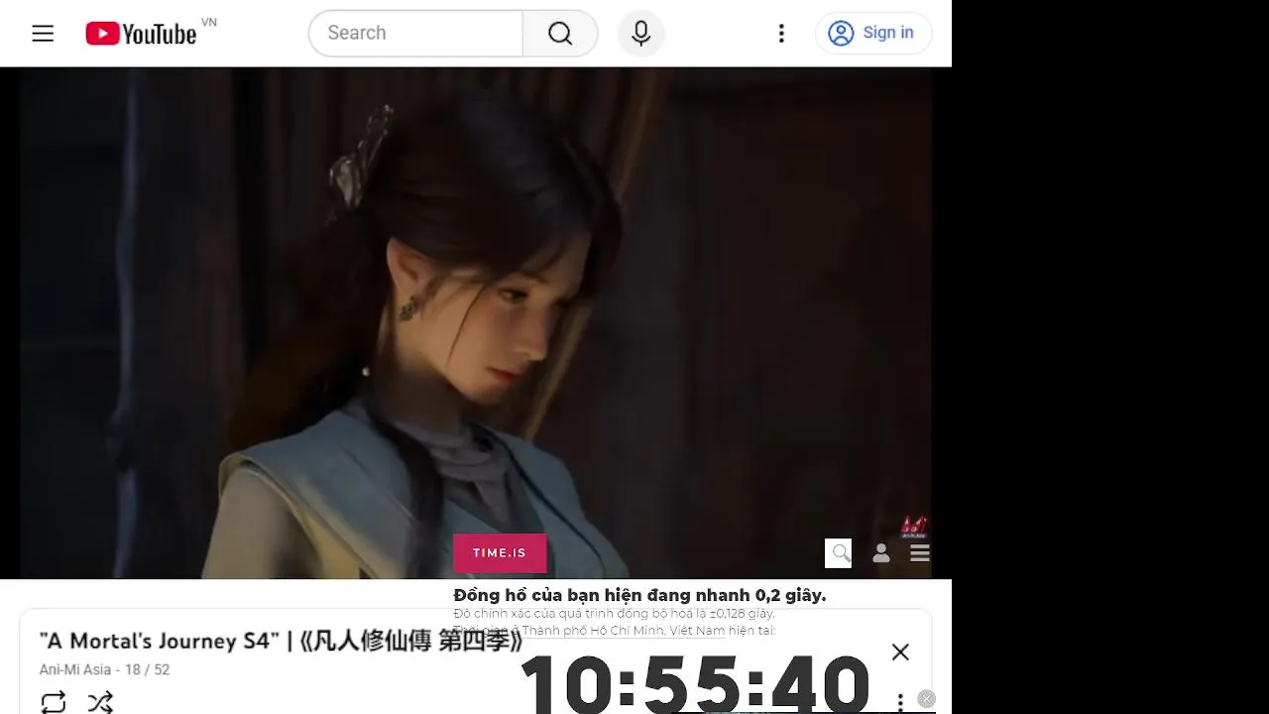Open playlist three-dot options menu
Screen dimensions: 1269x714
pyautogui.click(x=900, y=703)
